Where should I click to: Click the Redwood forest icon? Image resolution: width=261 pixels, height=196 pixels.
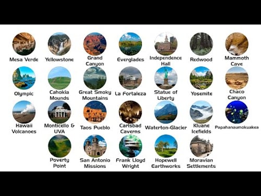click(201, 44)
